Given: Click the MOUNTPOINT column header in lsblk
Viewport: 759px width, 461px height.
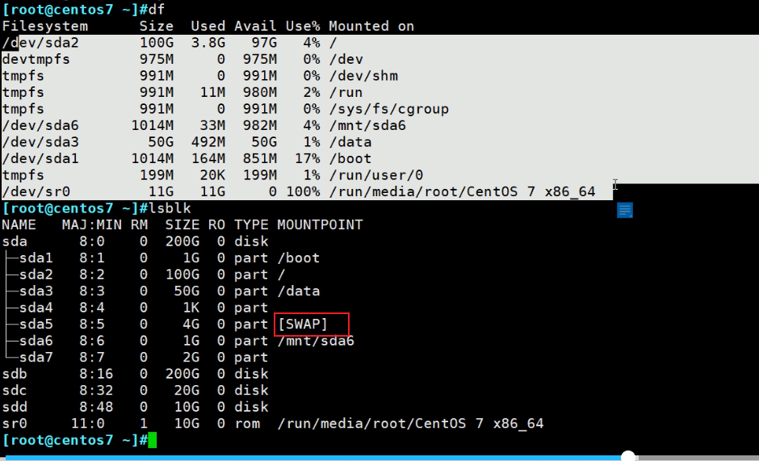Looking at the screenshot, I should click(320, 224).
